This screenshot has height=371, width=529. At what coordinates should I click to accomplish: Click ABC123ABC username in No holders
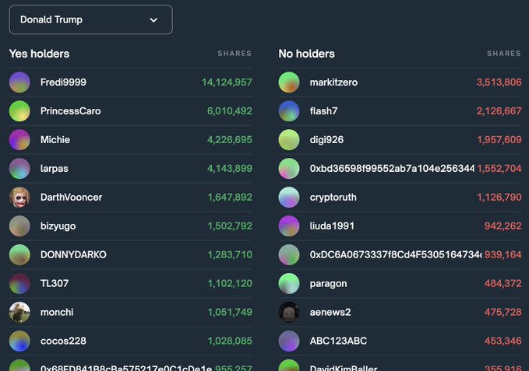pyautogui.click(x=338, y=341)
